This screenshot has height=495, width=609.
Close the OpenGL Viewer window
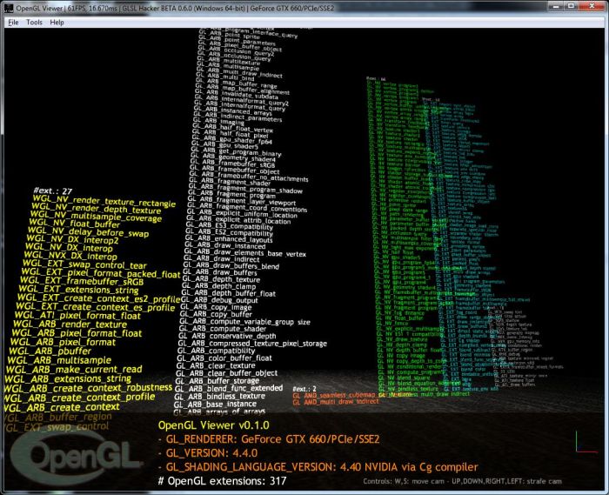592,6
